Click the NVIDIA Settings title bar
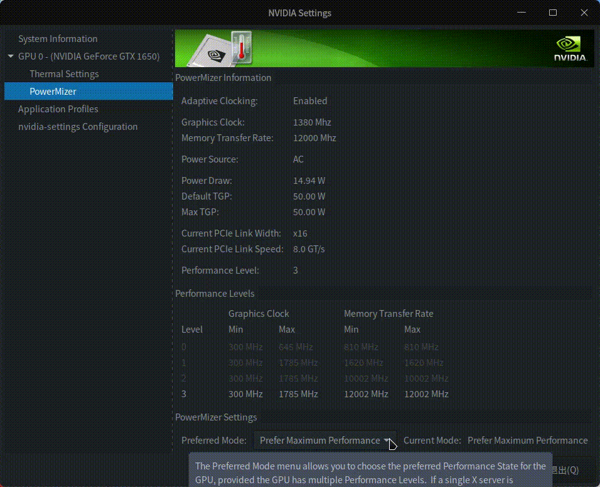 coord(299,13)
